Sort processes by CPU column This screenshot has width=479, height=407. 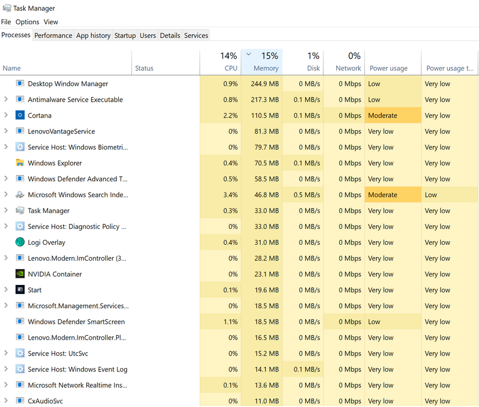point(221,62)
